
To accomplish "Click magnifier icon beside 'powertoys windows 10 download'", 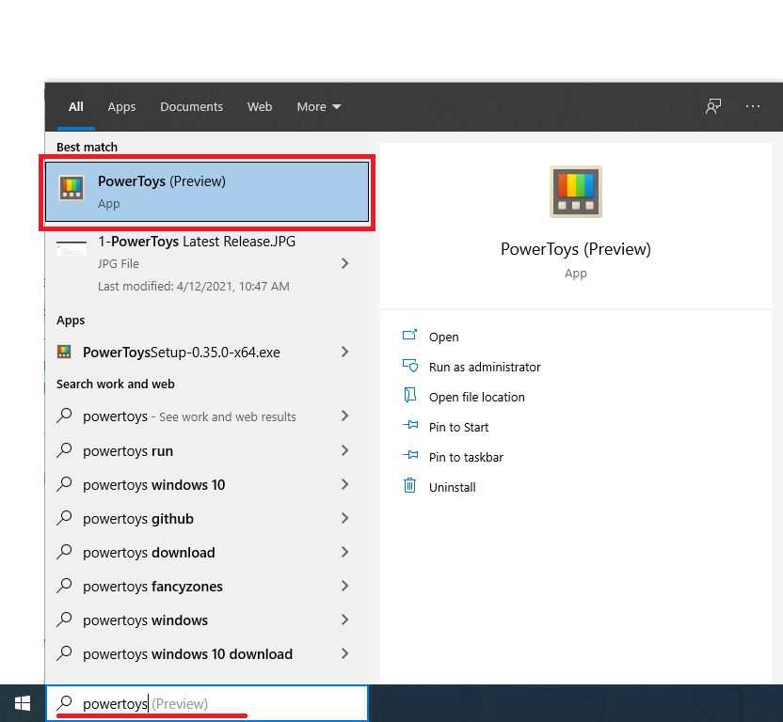I will (64, 653).
